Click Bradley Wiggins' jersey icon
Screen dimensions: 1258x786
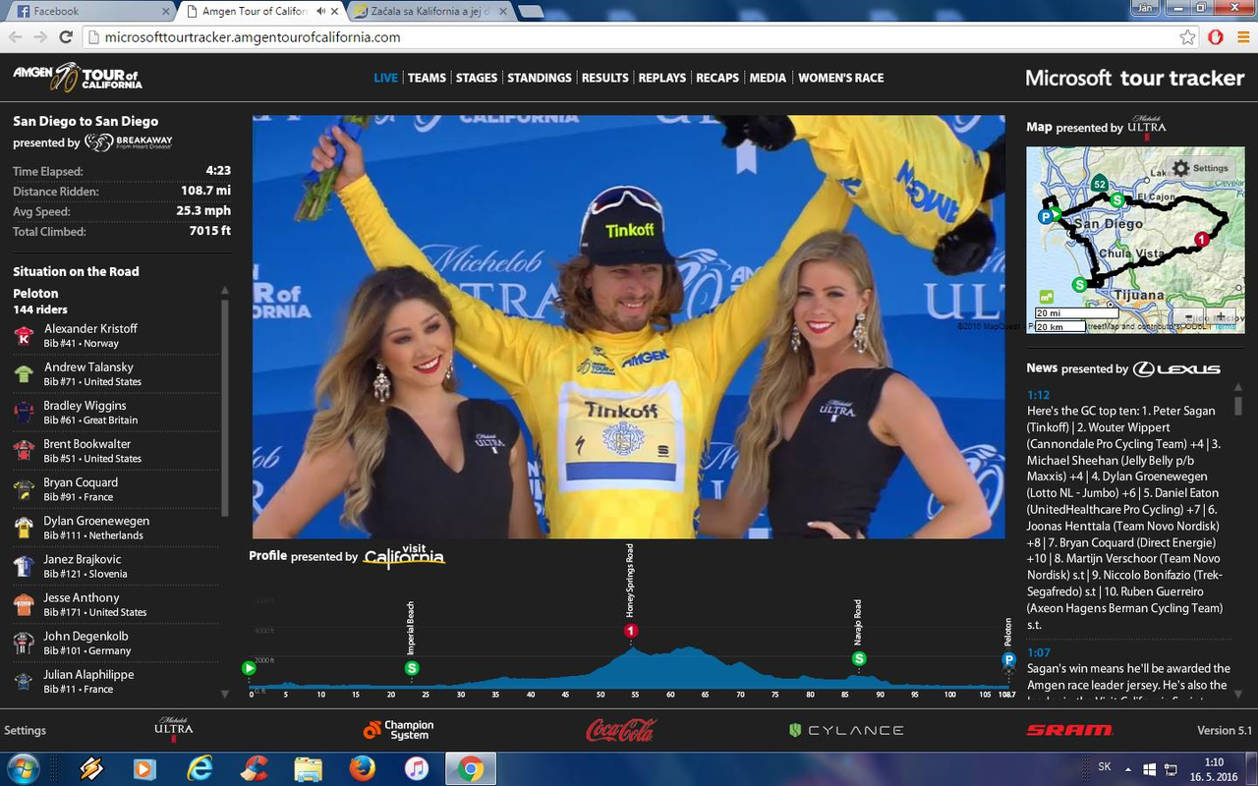(x=24, y=413)
